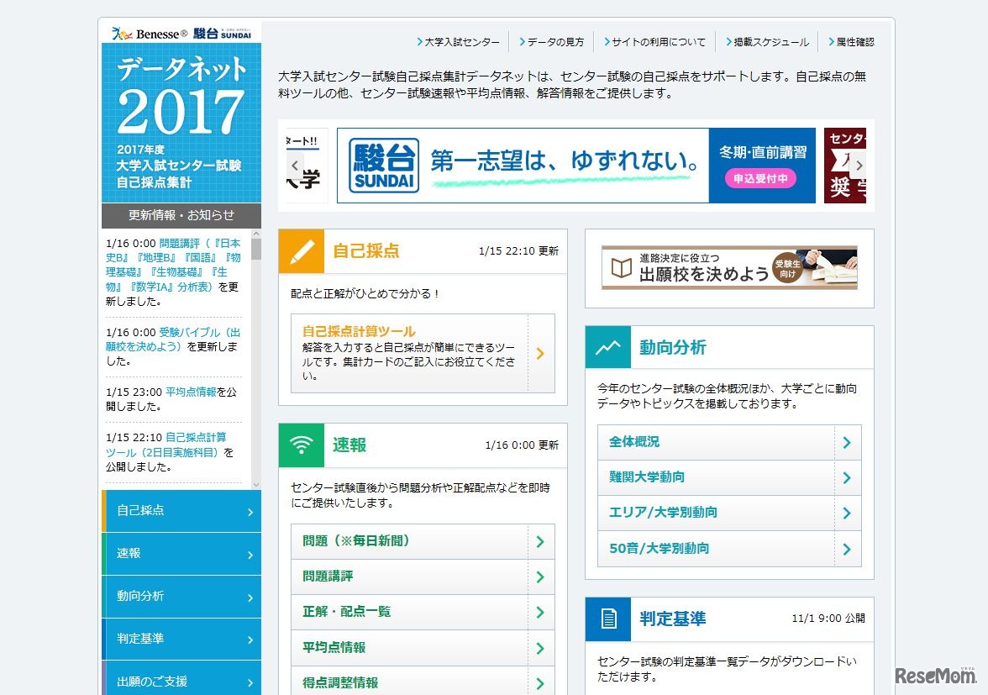988x695 pixels.
Task: Open 得点調整情報 in the 速報 list
Action: click(423, 682)
